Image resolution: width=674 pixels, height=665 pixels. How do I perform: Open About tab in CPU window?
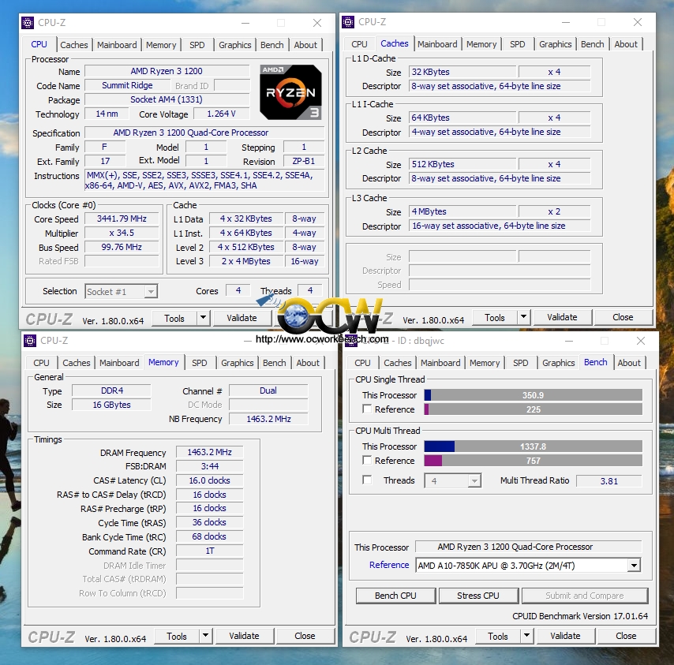click(305, 45)
